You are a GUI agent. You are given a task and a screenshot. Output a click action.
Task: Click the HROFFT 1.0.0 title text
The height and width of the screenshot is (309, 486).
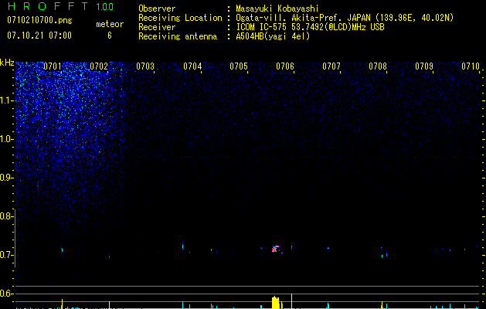pyautogui.click(x=60, y=6)
